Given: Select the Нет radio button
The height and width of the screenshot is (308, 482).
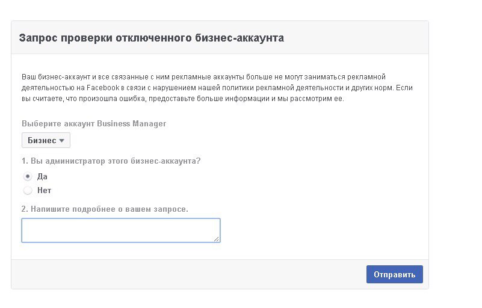Looking at the screenshot, I should (28, 190).
